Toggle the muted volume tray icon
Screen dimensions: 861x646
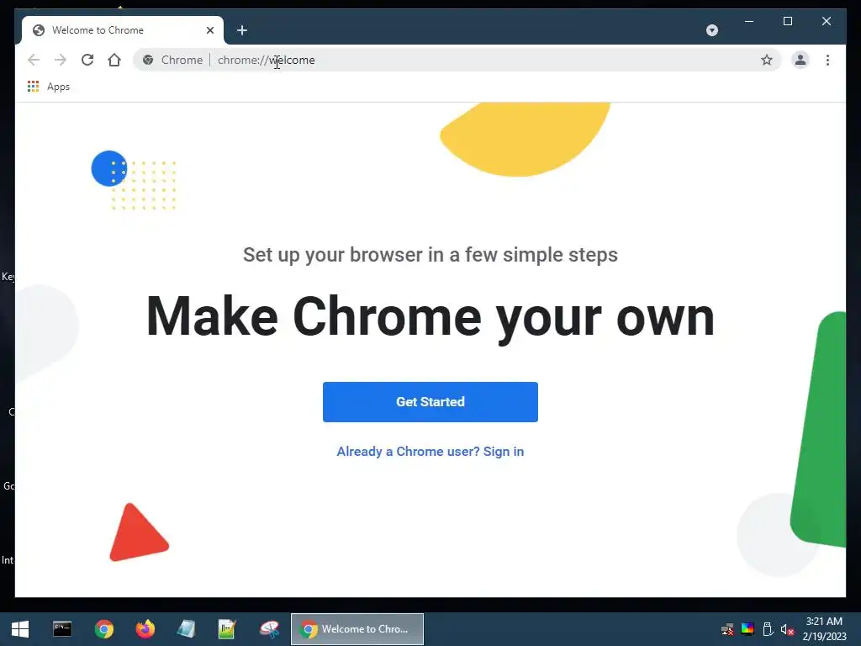point(787,629)
